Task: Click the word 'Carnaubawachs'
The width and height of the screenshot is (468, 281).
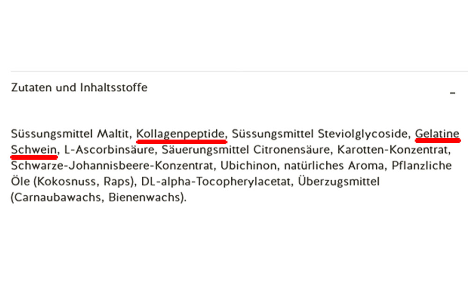Action: pyautogui.click(x=57, y=197)
